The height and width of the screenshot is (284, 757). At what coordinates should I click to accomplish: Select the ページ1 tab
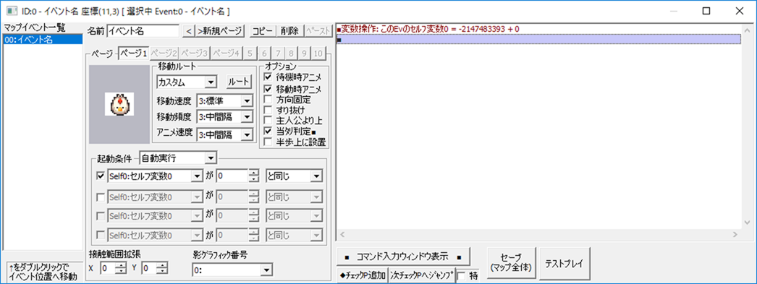133,53
